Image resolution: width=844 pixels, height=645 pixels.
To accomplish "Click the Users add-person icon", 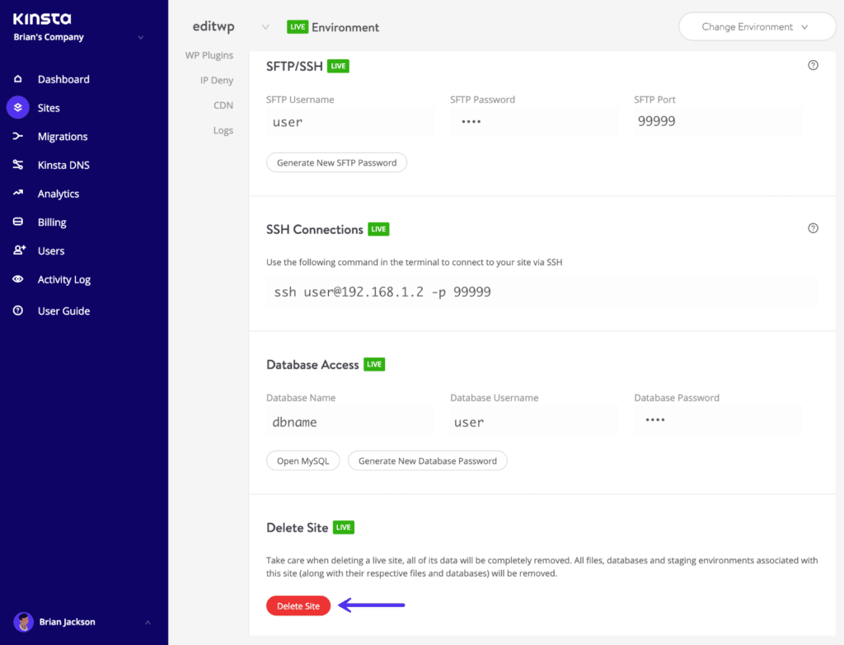I will click(17, 250).
